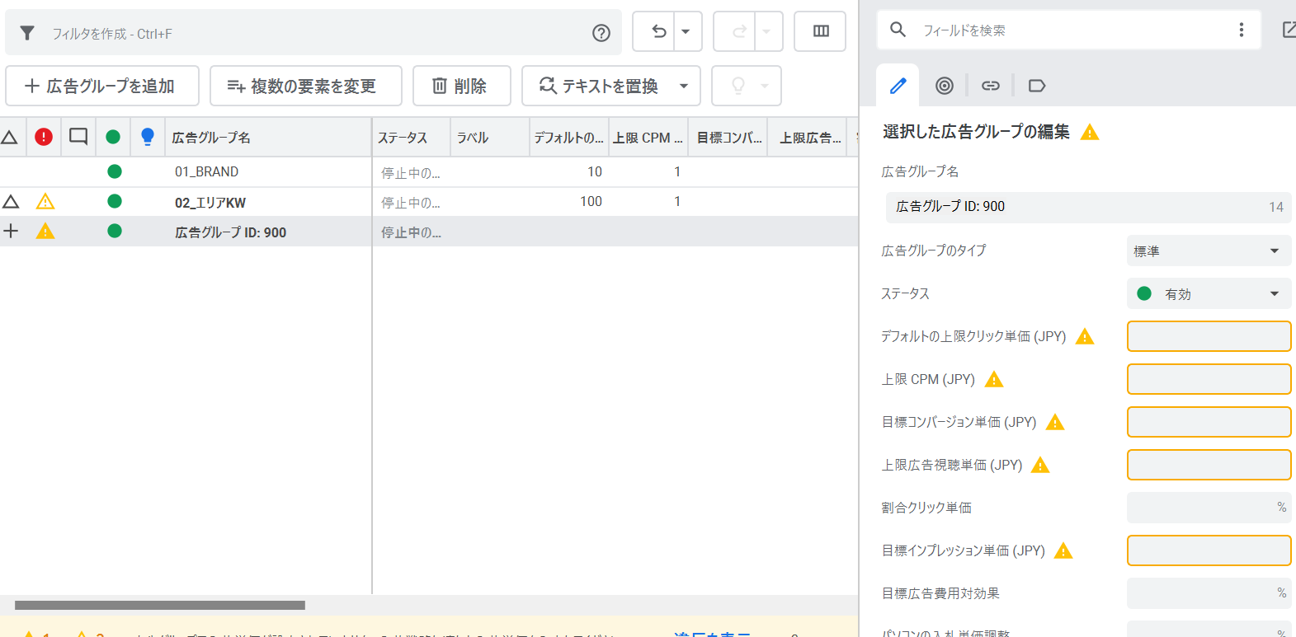The height and width of the screenshot is (637, 1296).
Task: Sort by ラベル column header
Action: [490, 138]
